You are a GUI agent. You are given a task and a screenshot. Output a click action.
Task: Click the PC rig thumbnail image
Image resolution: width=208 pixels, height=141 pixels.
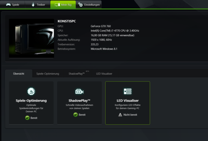(31, 38)
